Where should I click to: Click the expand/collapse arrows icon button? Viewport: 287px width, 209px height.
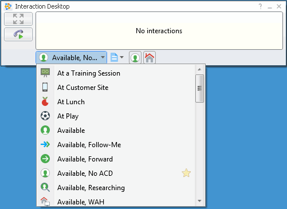point(18,19)
